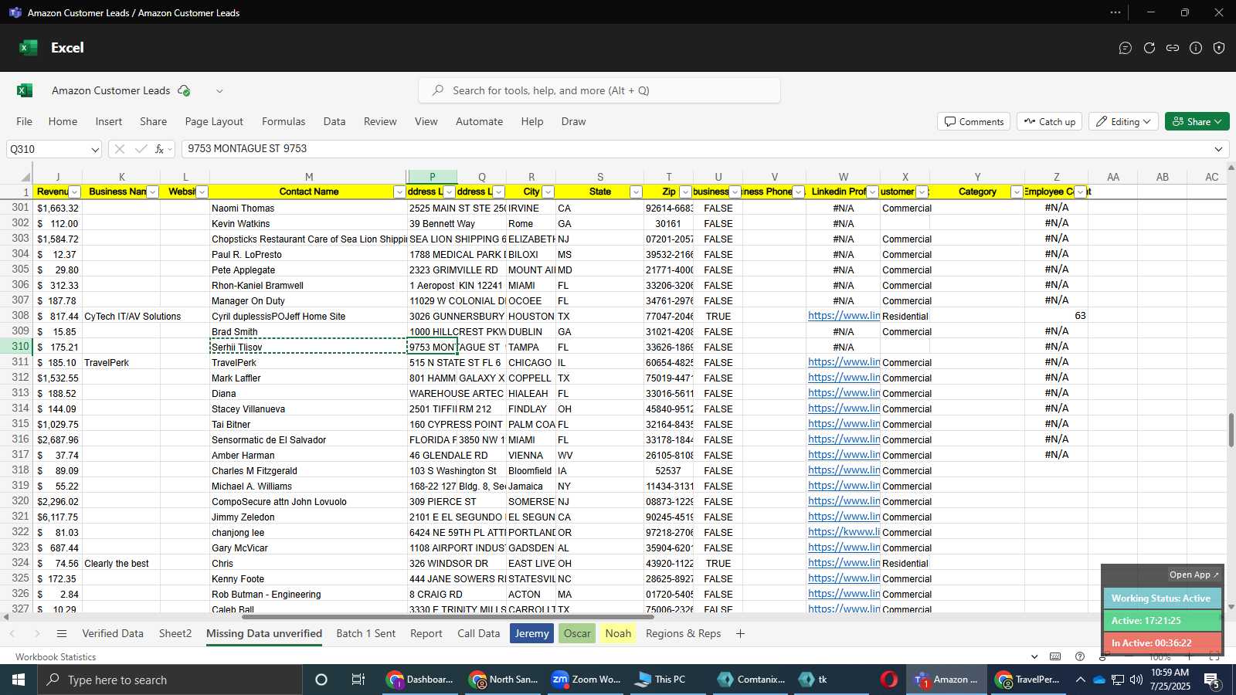Screen dimensions: 1236x695
Task: Open Editing mode dropdown
Action: pyautogui.click(x=1124, y=121)
